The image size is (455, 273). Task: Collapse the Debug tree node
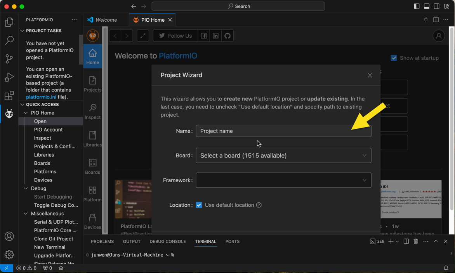[x=26, y=188]
